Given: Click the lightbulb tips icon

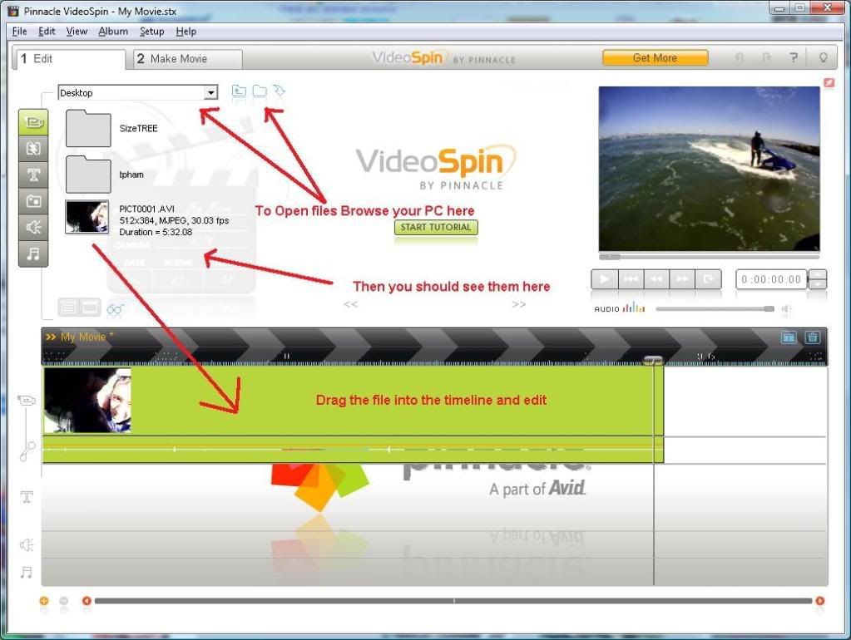Looking at the screenshot, I should (823, 57).
